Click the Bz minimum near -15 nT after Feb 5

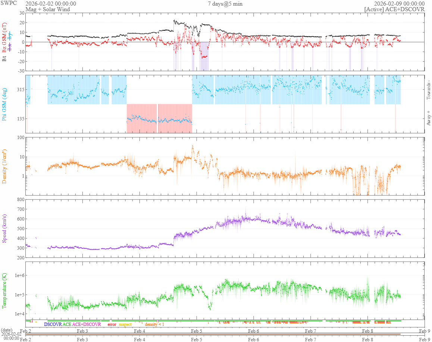(204, 57)
